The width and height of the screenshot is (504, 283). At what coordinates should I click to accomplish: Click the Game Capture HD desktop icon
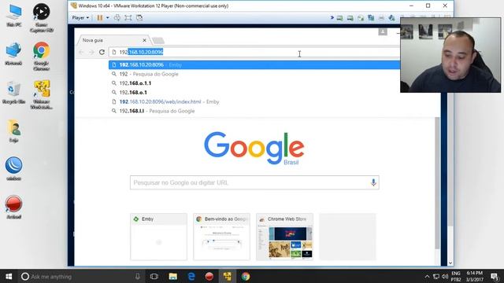(42, 17)
